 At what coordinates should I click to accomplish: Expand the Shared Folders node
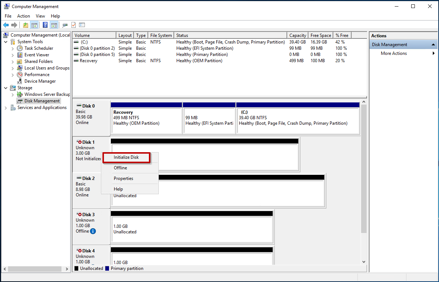13,61
